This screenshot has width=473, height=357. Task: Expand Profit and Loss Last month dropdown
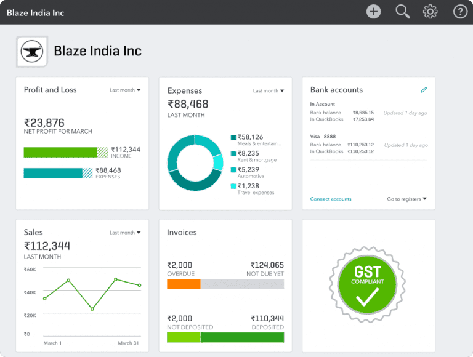tap(125, 90)
